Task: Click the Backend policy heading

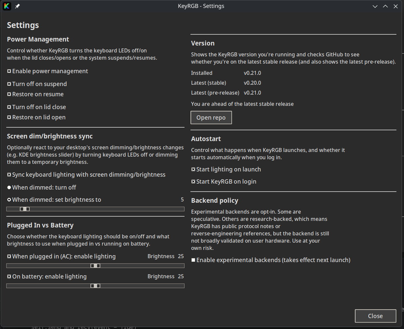Action: [215, 200]
